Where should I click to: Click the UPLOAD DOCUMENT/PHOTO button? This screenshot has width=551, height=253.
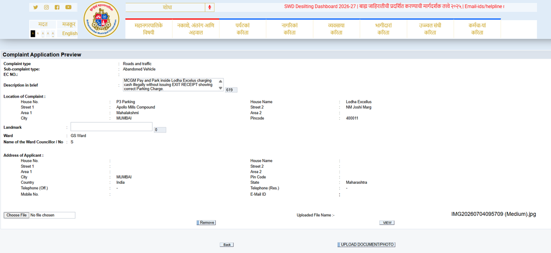pyautogui.click(x=366, y=245)
